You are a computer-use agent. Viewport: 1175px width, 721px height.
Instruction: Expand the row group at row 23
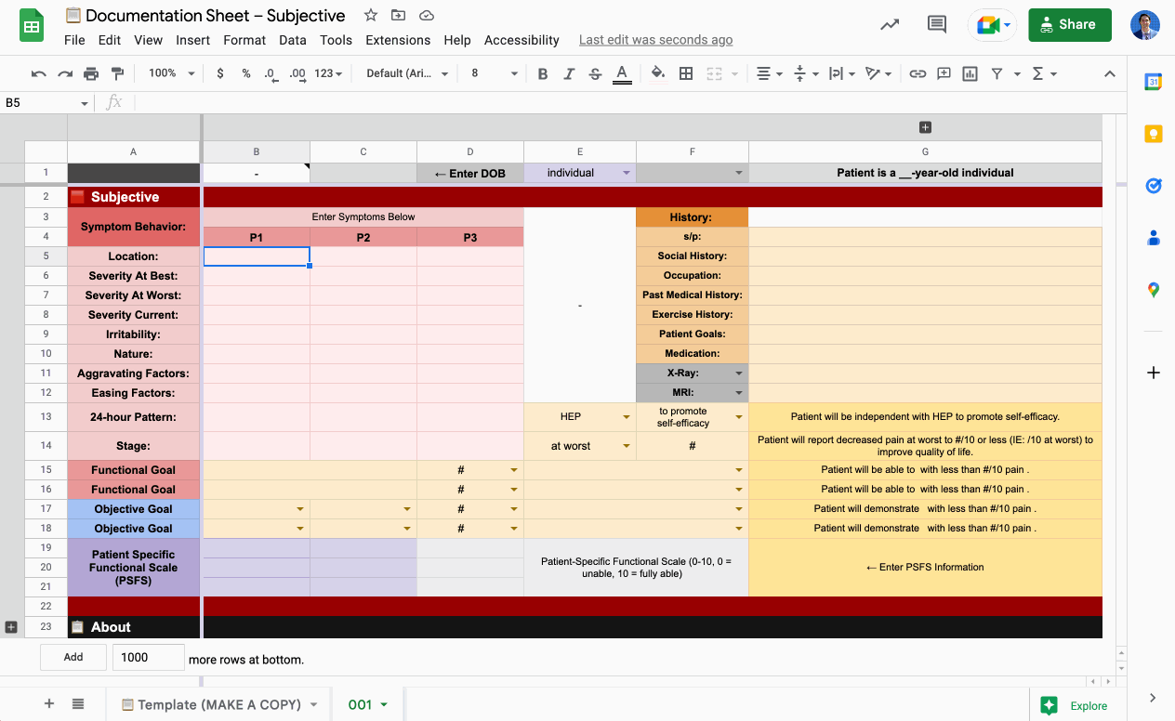pyautogui.click(x=11, y=627)
